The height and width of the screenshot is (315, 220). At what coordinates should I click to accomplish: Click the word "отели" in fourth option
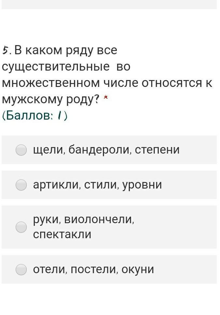[x=50, y=269]
